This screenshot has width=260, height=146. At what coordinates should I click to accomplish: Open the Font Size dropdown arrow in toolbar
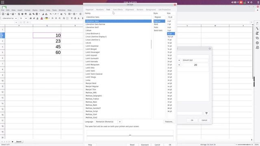coord(26,18)
